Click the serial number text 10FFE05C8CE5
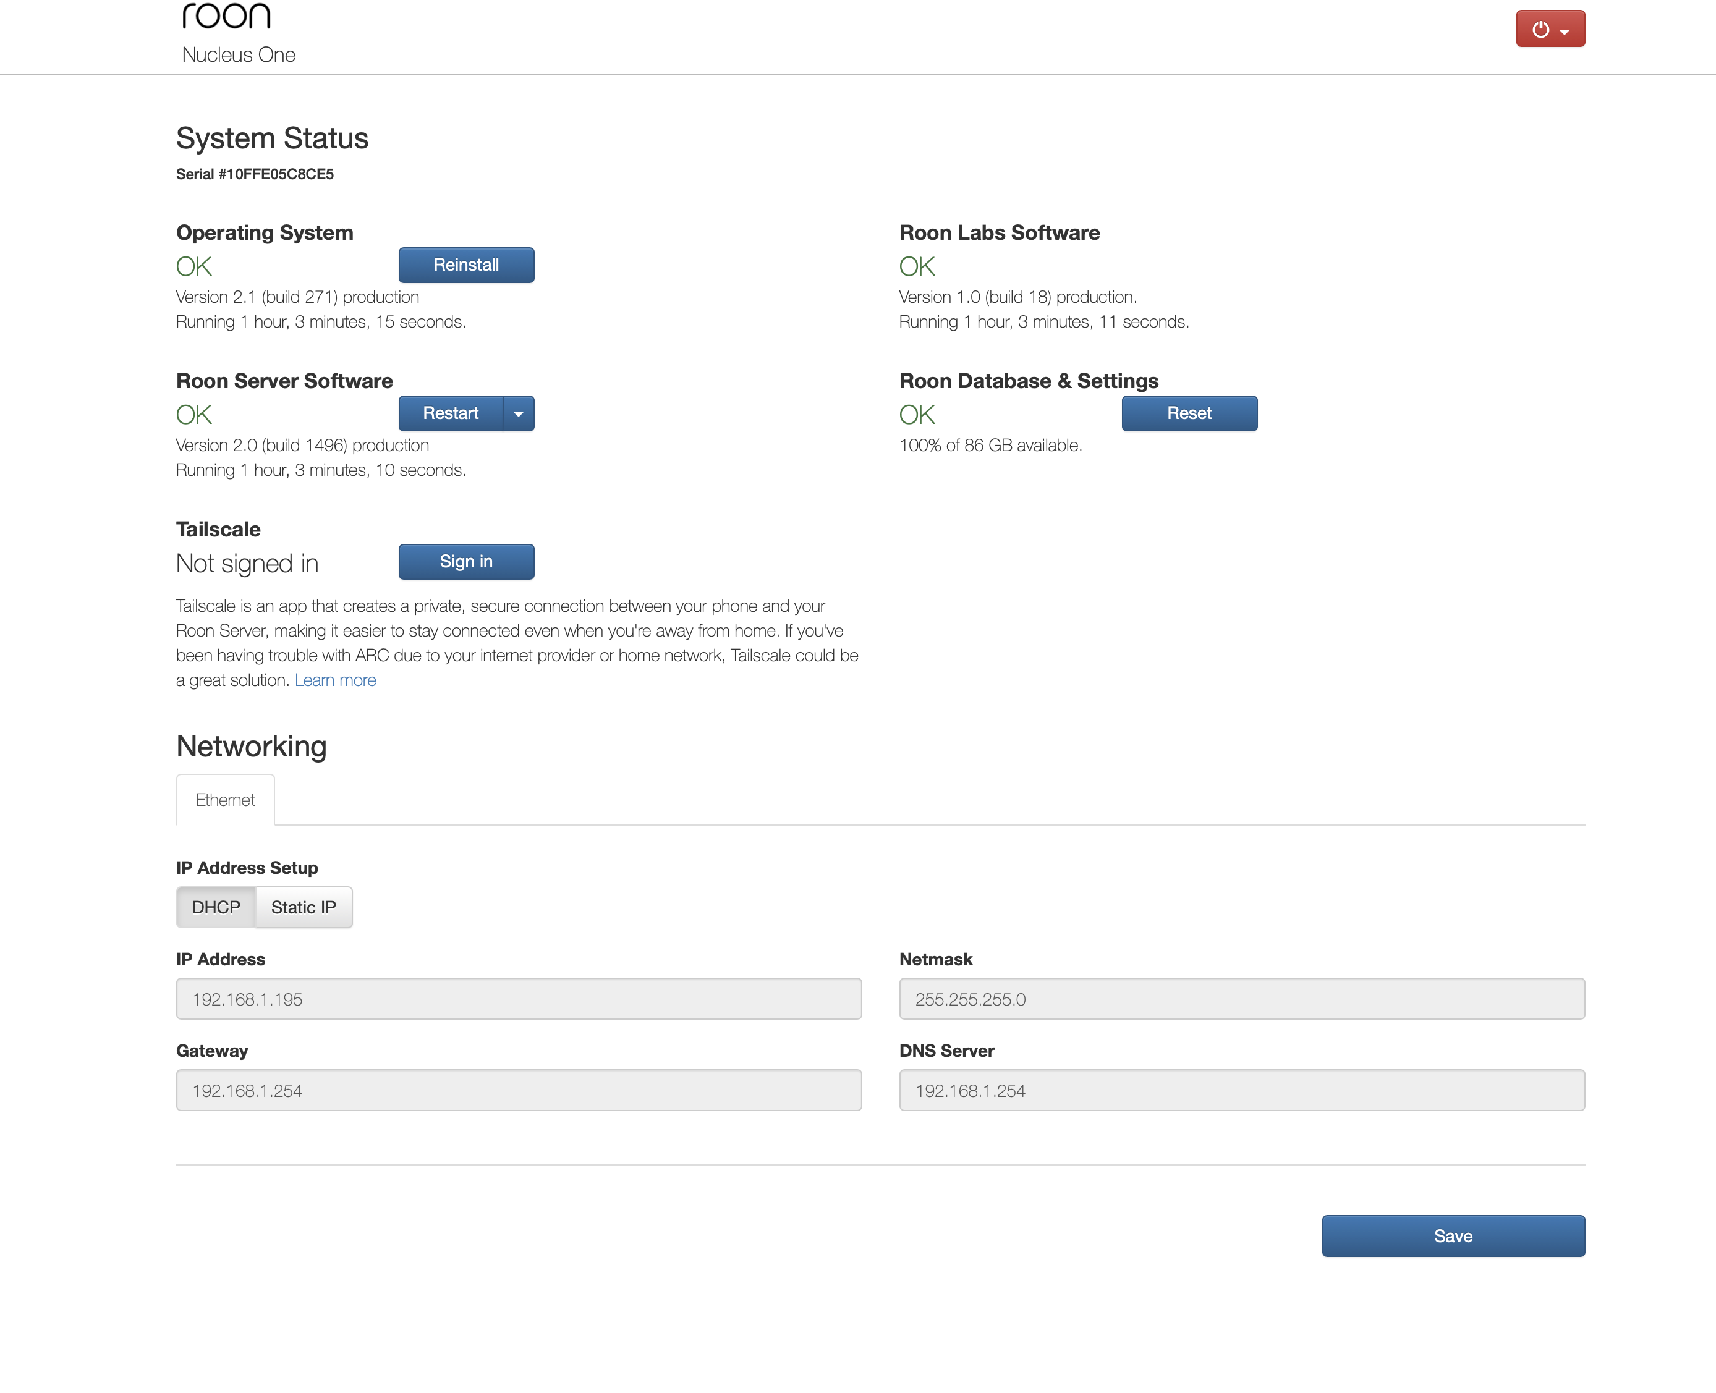Screen dimensions: 1716x1393 coord(279,174)
